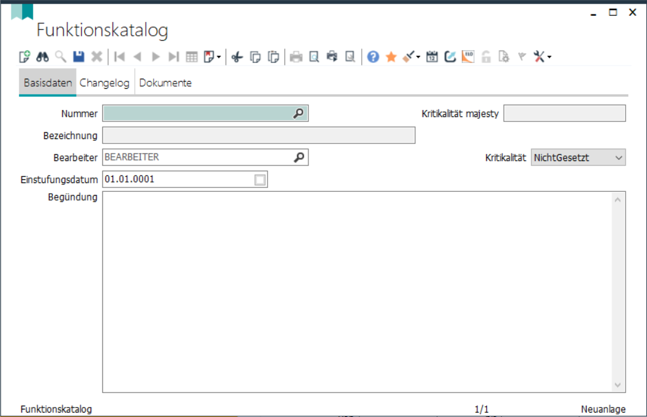Focus the Bezeichnung text field
Screen dimensions: 647x417
259,135
